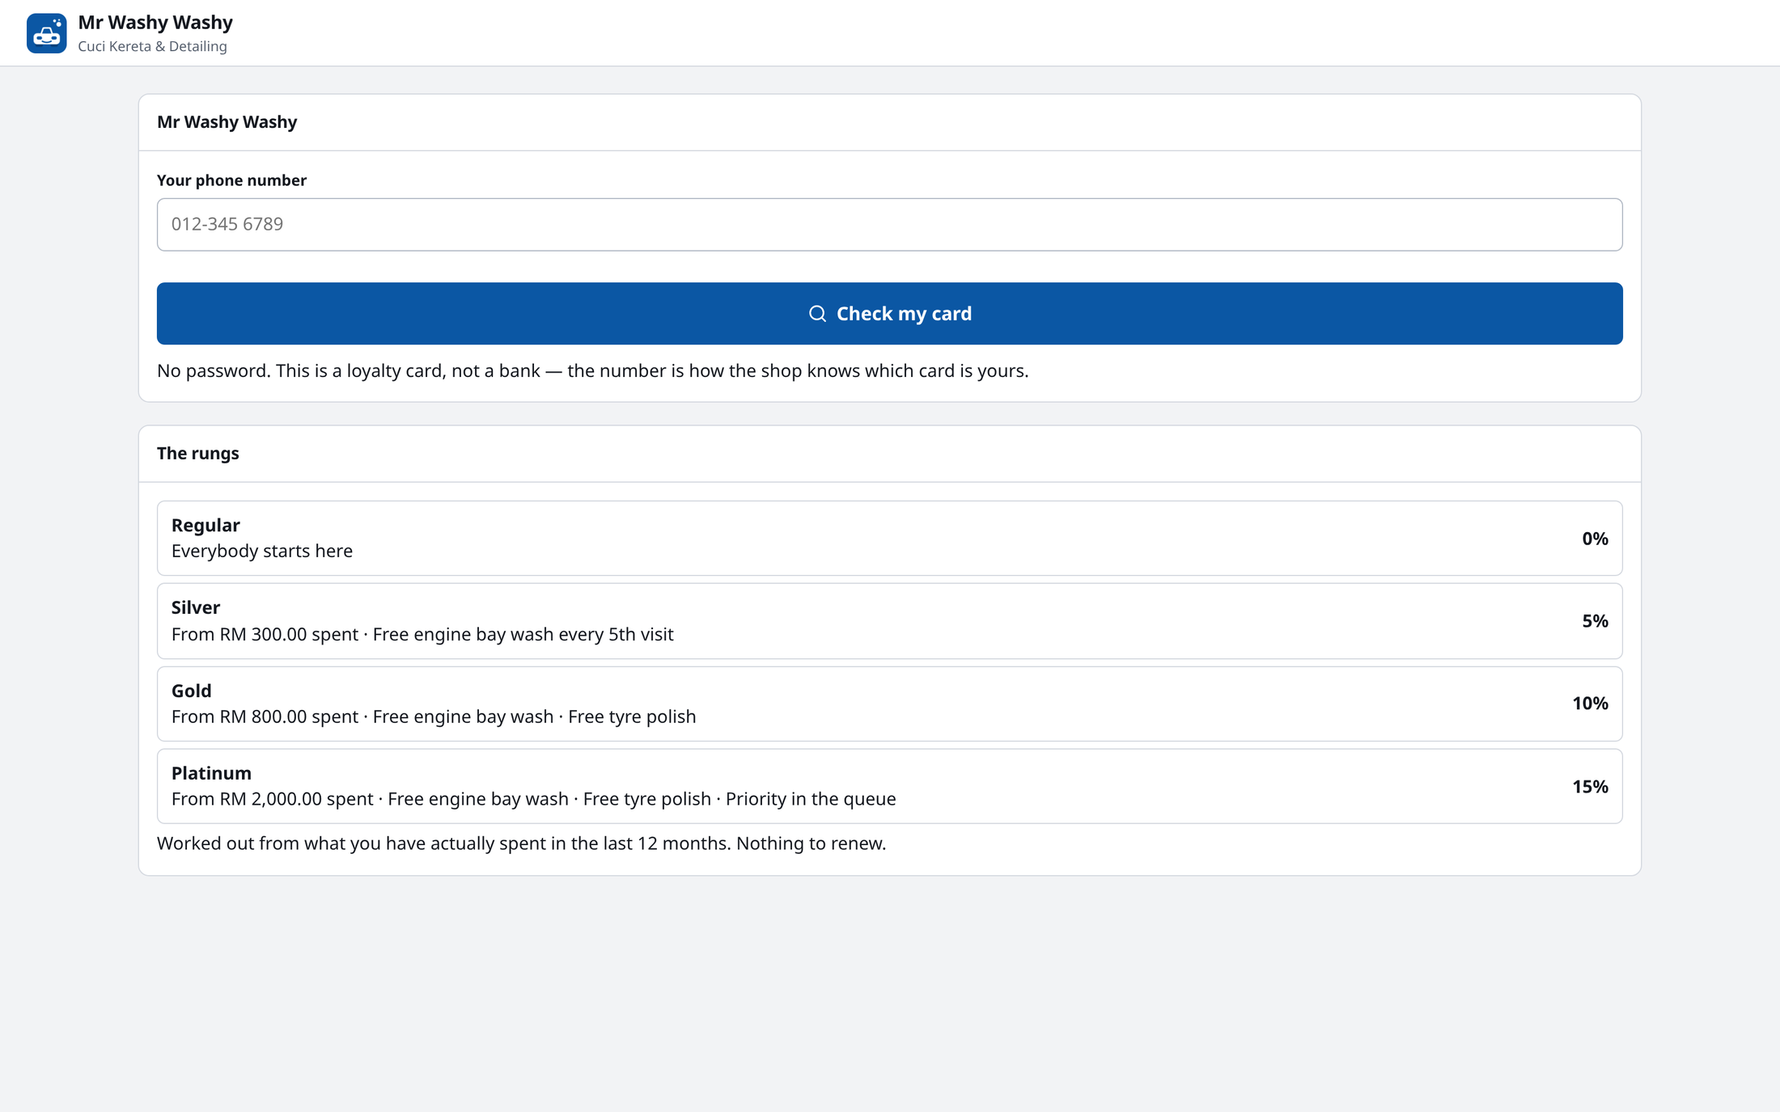Image resolution: width=1780 pixels, height=1112 pixels.
Task: Click the Your phone number label
Action: coord(231,180)
